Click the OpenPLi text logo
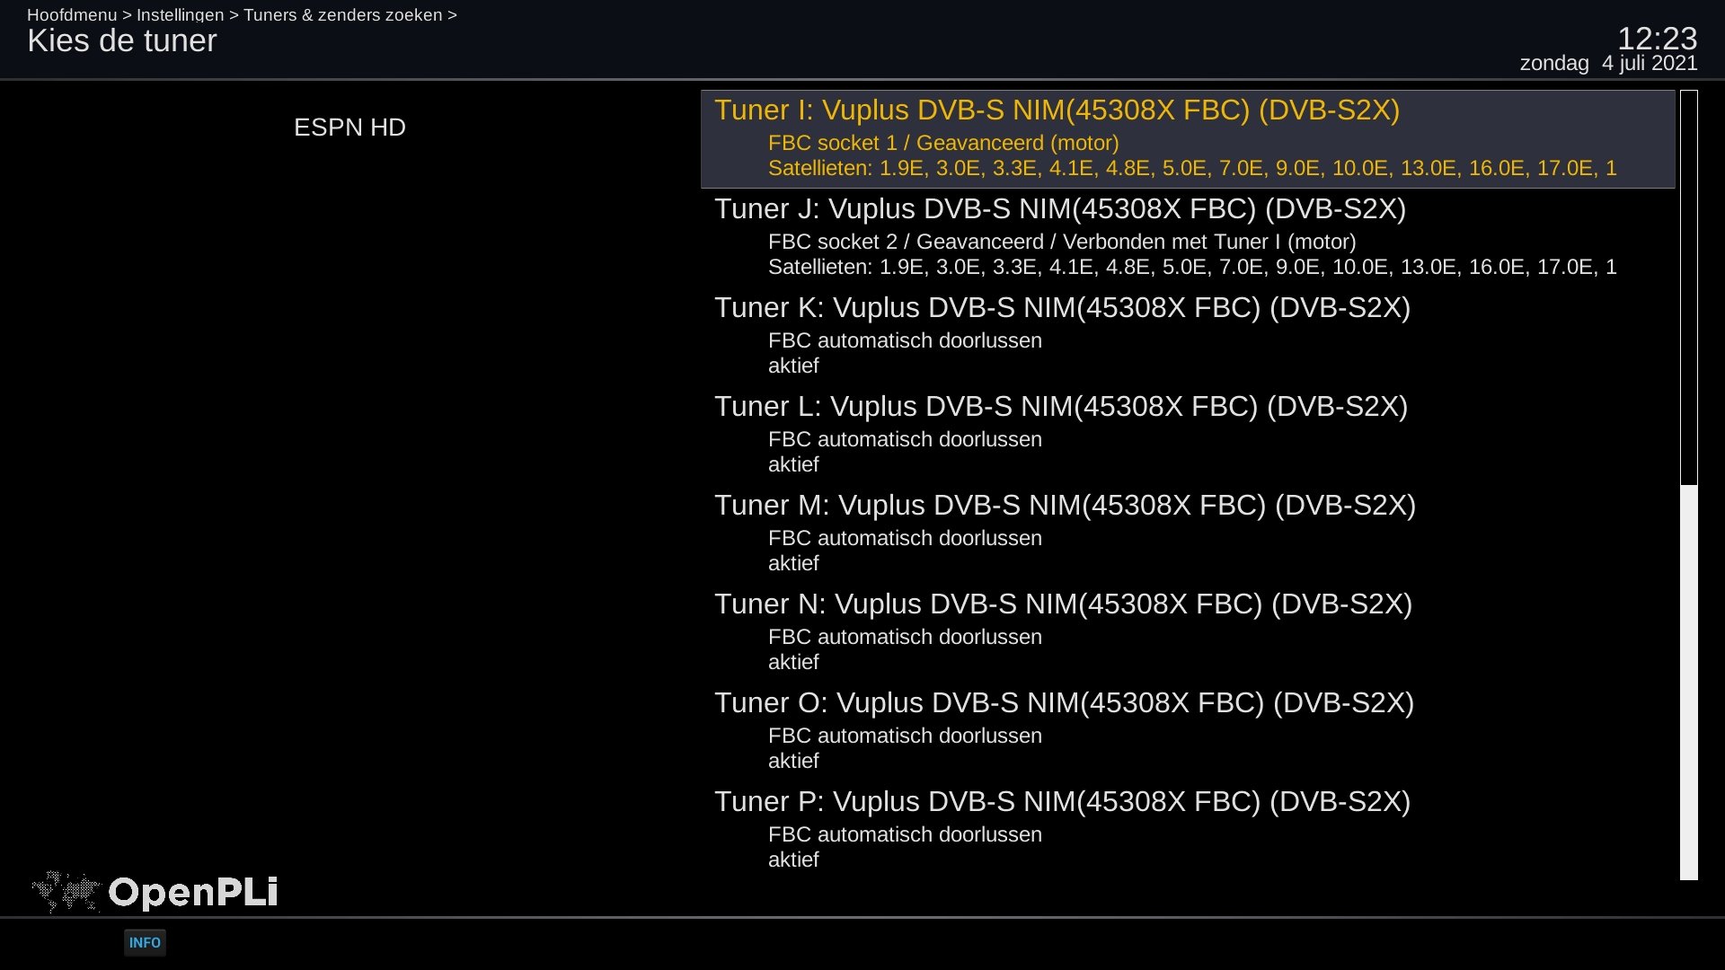This screenshot has height=970, width=1725. click(192, 892)
